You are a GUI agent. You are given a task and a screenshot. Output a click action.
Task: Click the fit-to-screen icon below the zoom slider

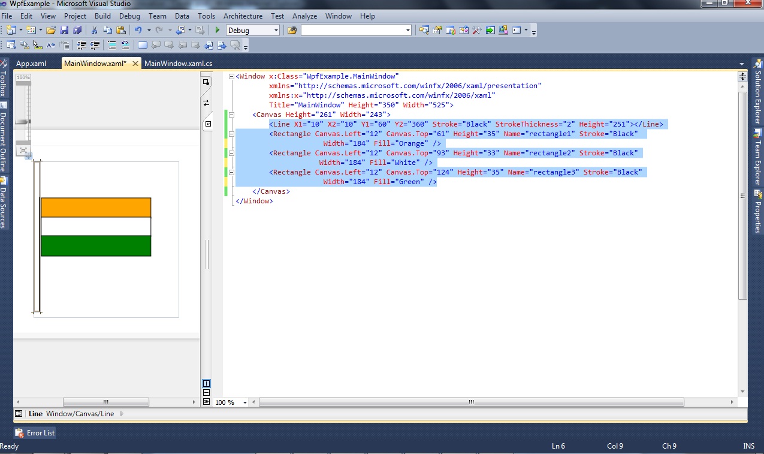coord(23,151)
